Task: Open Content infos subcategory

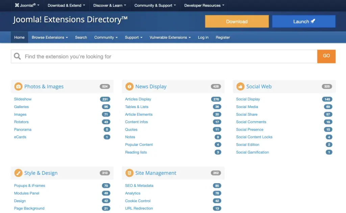Action: click(137, 122)
